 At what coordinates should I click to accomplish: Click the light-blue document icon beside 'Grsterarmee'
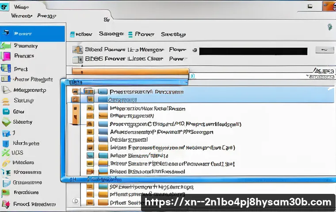coord(6,183)
